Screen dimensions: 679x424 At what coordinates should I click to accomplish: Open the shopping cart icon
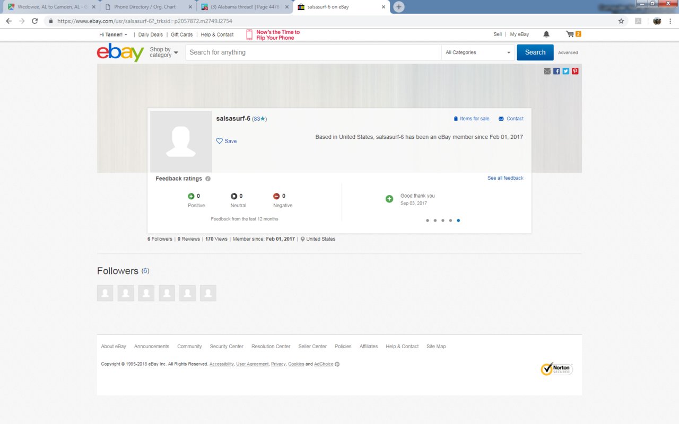(570, 34)
